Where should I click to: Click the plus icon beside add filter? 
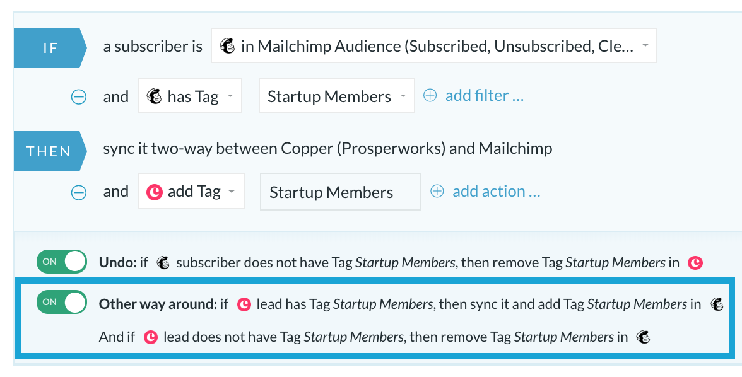coord(430,96)
